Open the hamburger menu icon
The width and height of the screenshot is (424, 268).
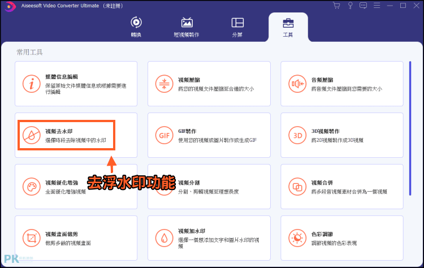tap(377, 6)
